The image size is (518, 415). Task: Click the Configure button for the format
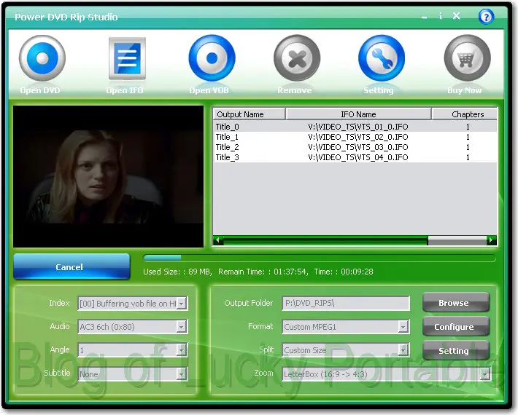(x=455, y=326)
